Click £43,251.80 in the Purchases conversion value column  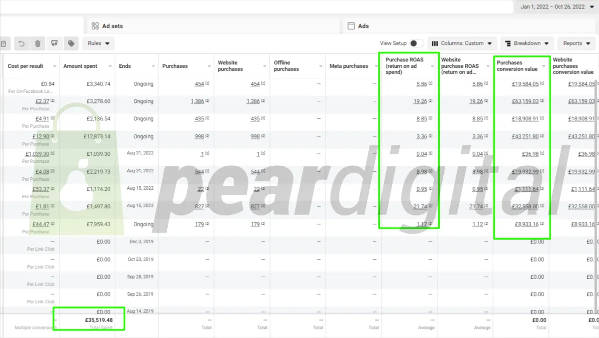point(525,136)
